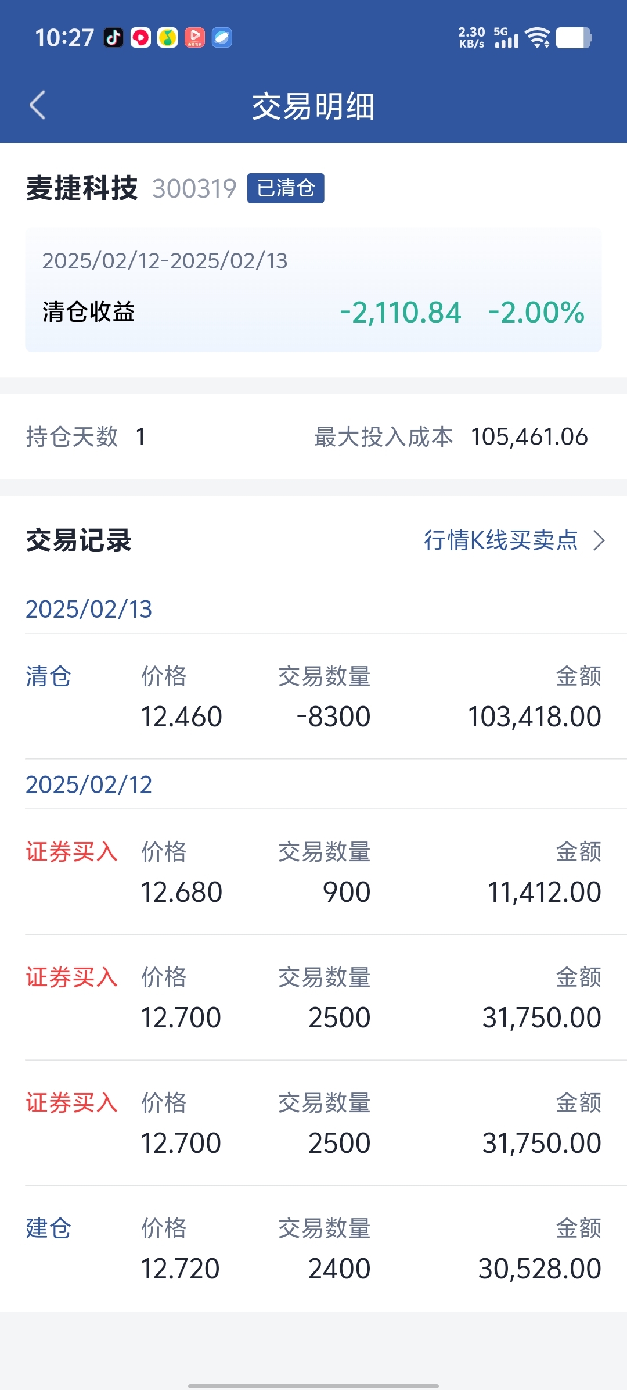Tap the Wi-Fi signal icon
This screenshot has width=627, height=1390.
pyautogui.click(x=538, y=38)
